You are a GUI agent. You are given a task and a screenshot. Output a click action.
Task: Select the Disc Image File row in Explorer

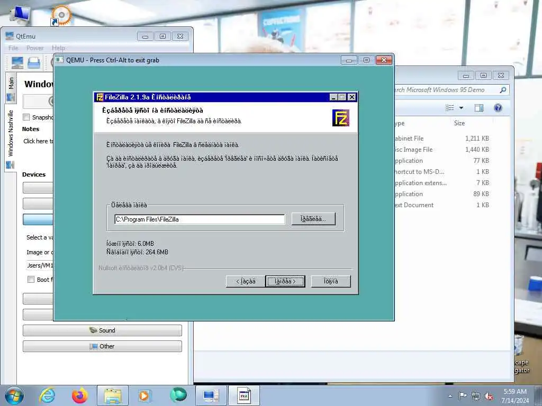[442, 150]
